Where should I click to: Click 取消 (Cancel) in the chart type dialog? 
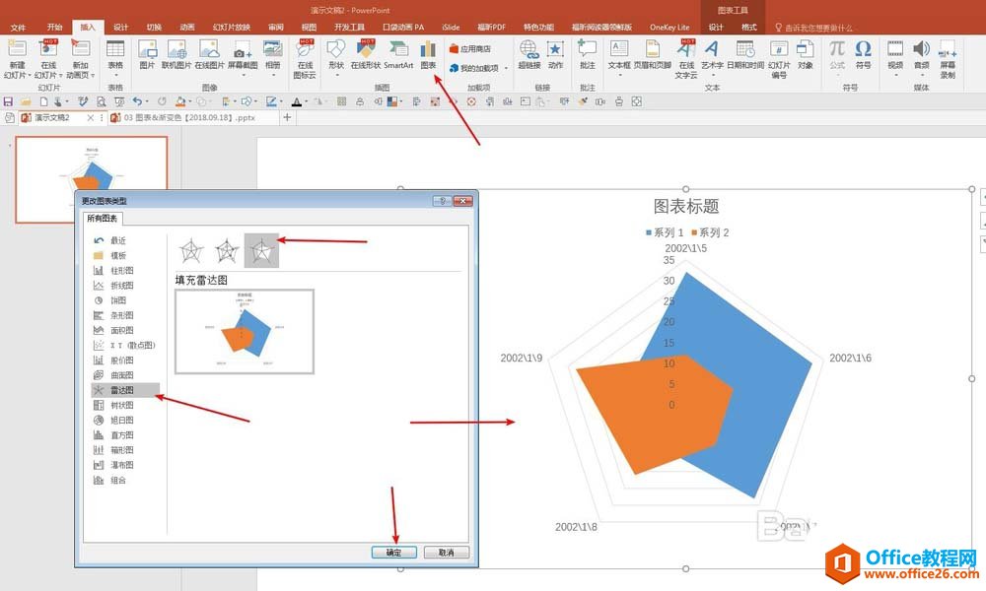(x=447, y=552)
